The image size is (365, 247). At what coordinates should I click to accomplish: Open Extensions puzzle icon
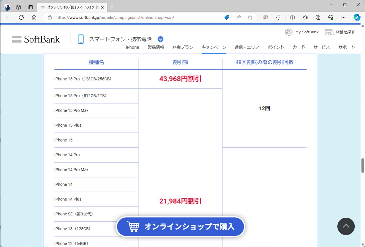(x=278, y=17)
